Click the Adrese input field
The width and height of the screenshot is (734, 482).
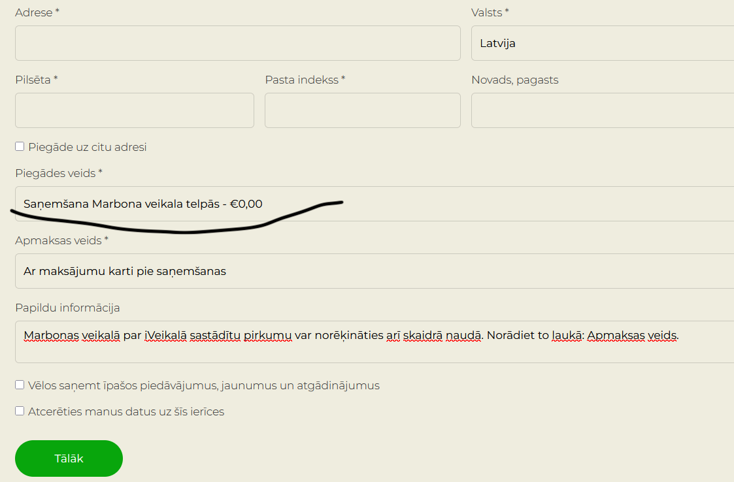coord(238,43)
